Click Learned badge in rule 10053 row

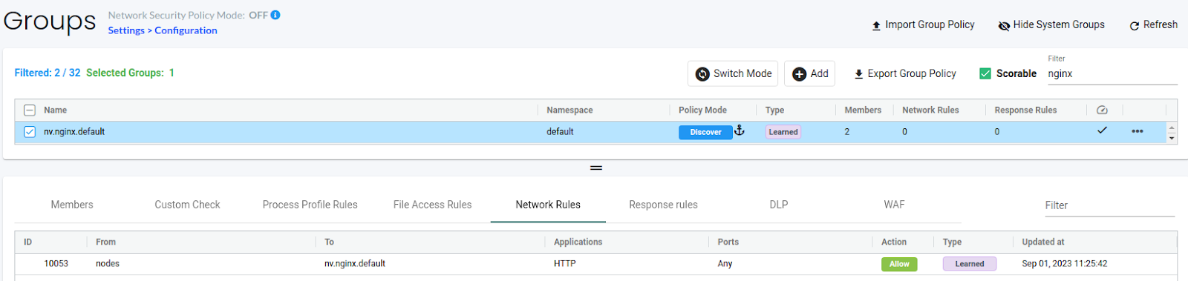(x=970, y=264)
